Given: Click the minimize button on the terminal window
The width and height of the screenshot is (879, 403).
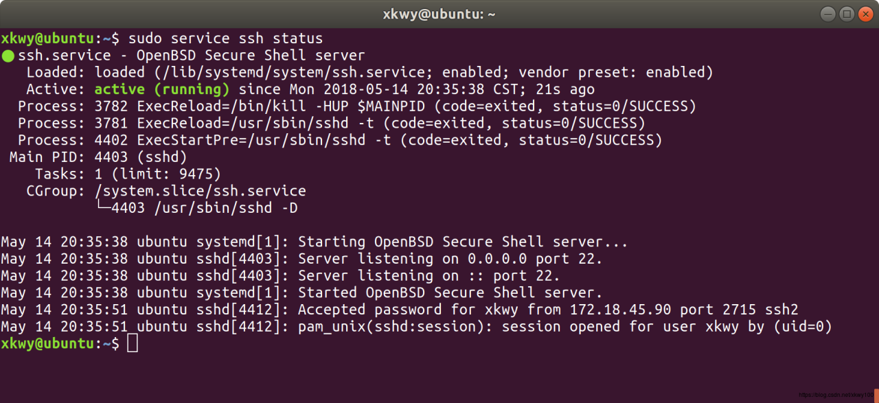Looking at the screenshot, I should 827,13.
